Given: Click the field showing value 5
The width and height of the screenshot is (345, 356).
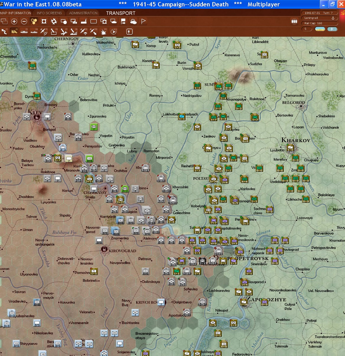Looking at the screenshot, I should [x=306, y=29].
